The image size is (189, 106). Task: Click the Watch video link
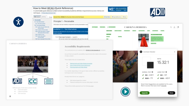tap(154, 43)
